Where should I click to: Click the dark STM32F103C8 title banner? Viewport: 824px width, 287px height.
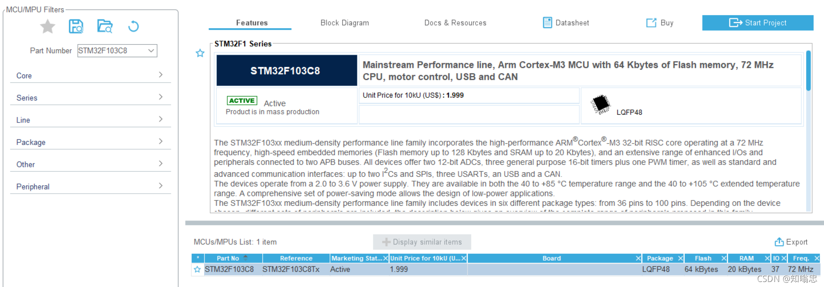pos(287,71)
